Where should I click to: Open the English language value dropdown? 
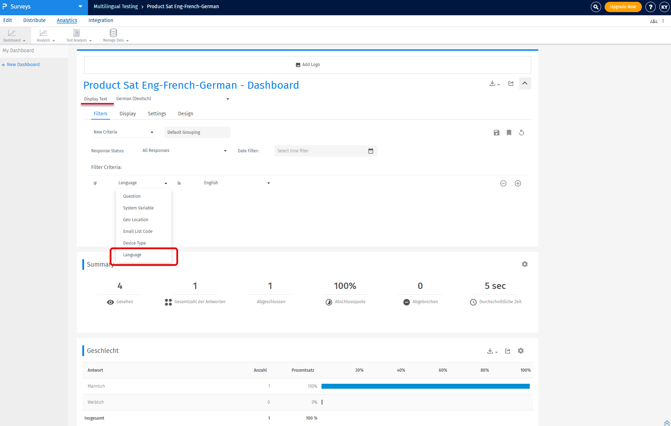coord(237,183)
